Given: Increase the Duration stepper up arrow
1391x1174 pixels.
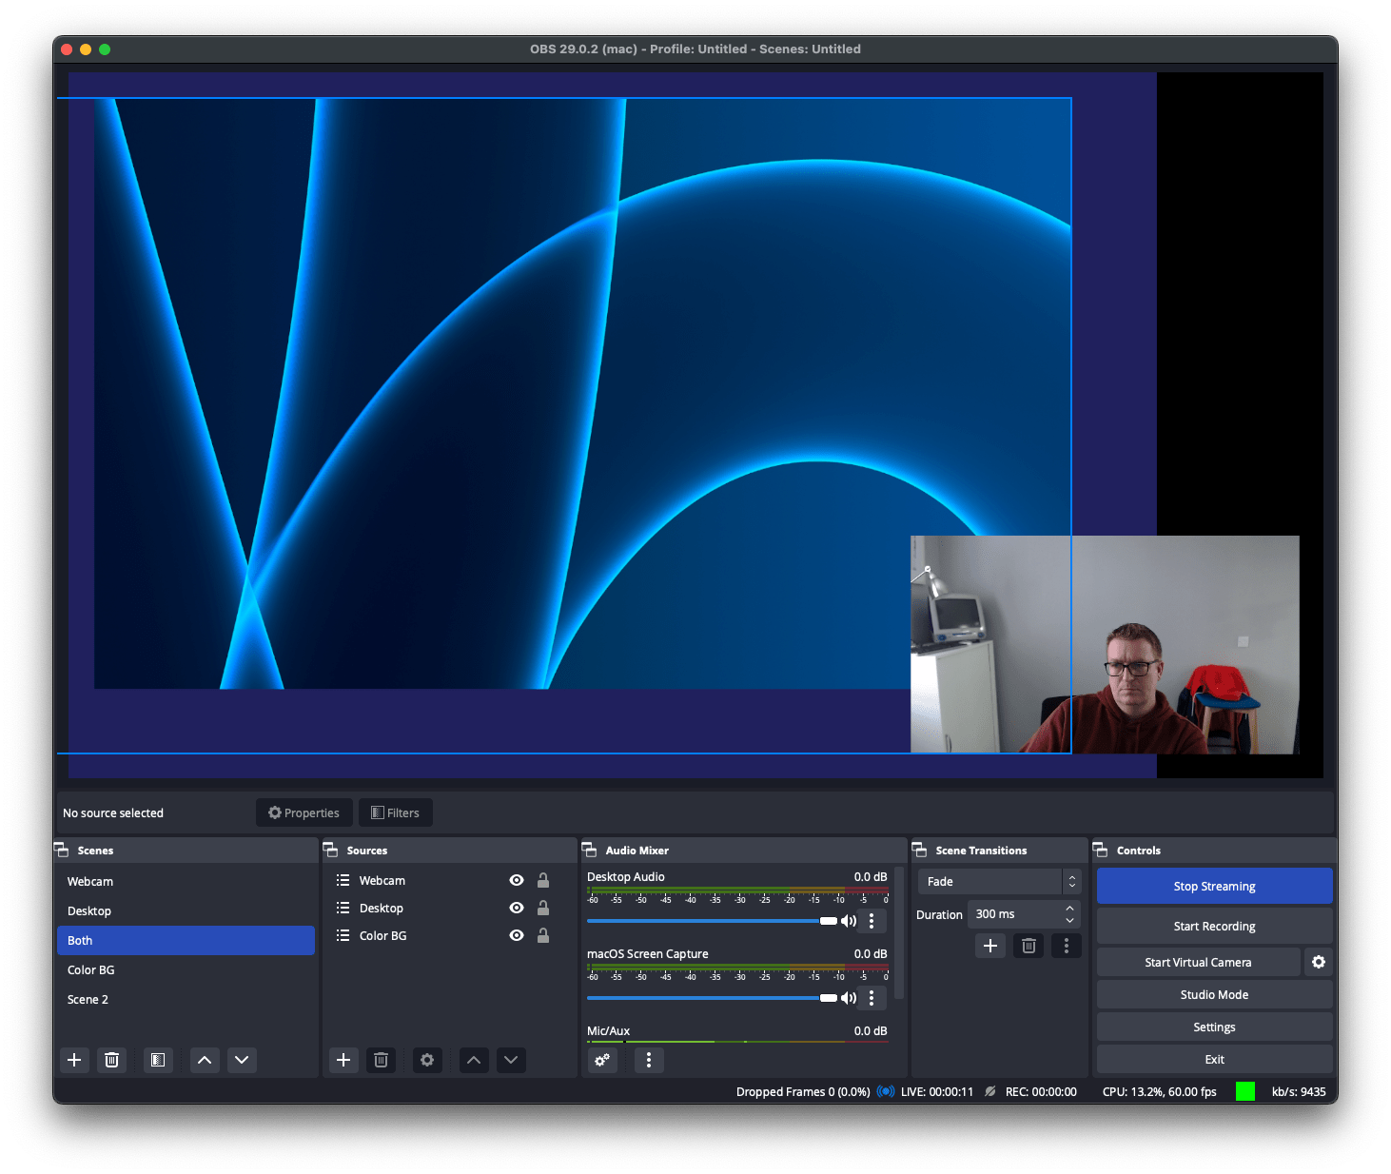Looking at the screenshot, I should 1069,909.
